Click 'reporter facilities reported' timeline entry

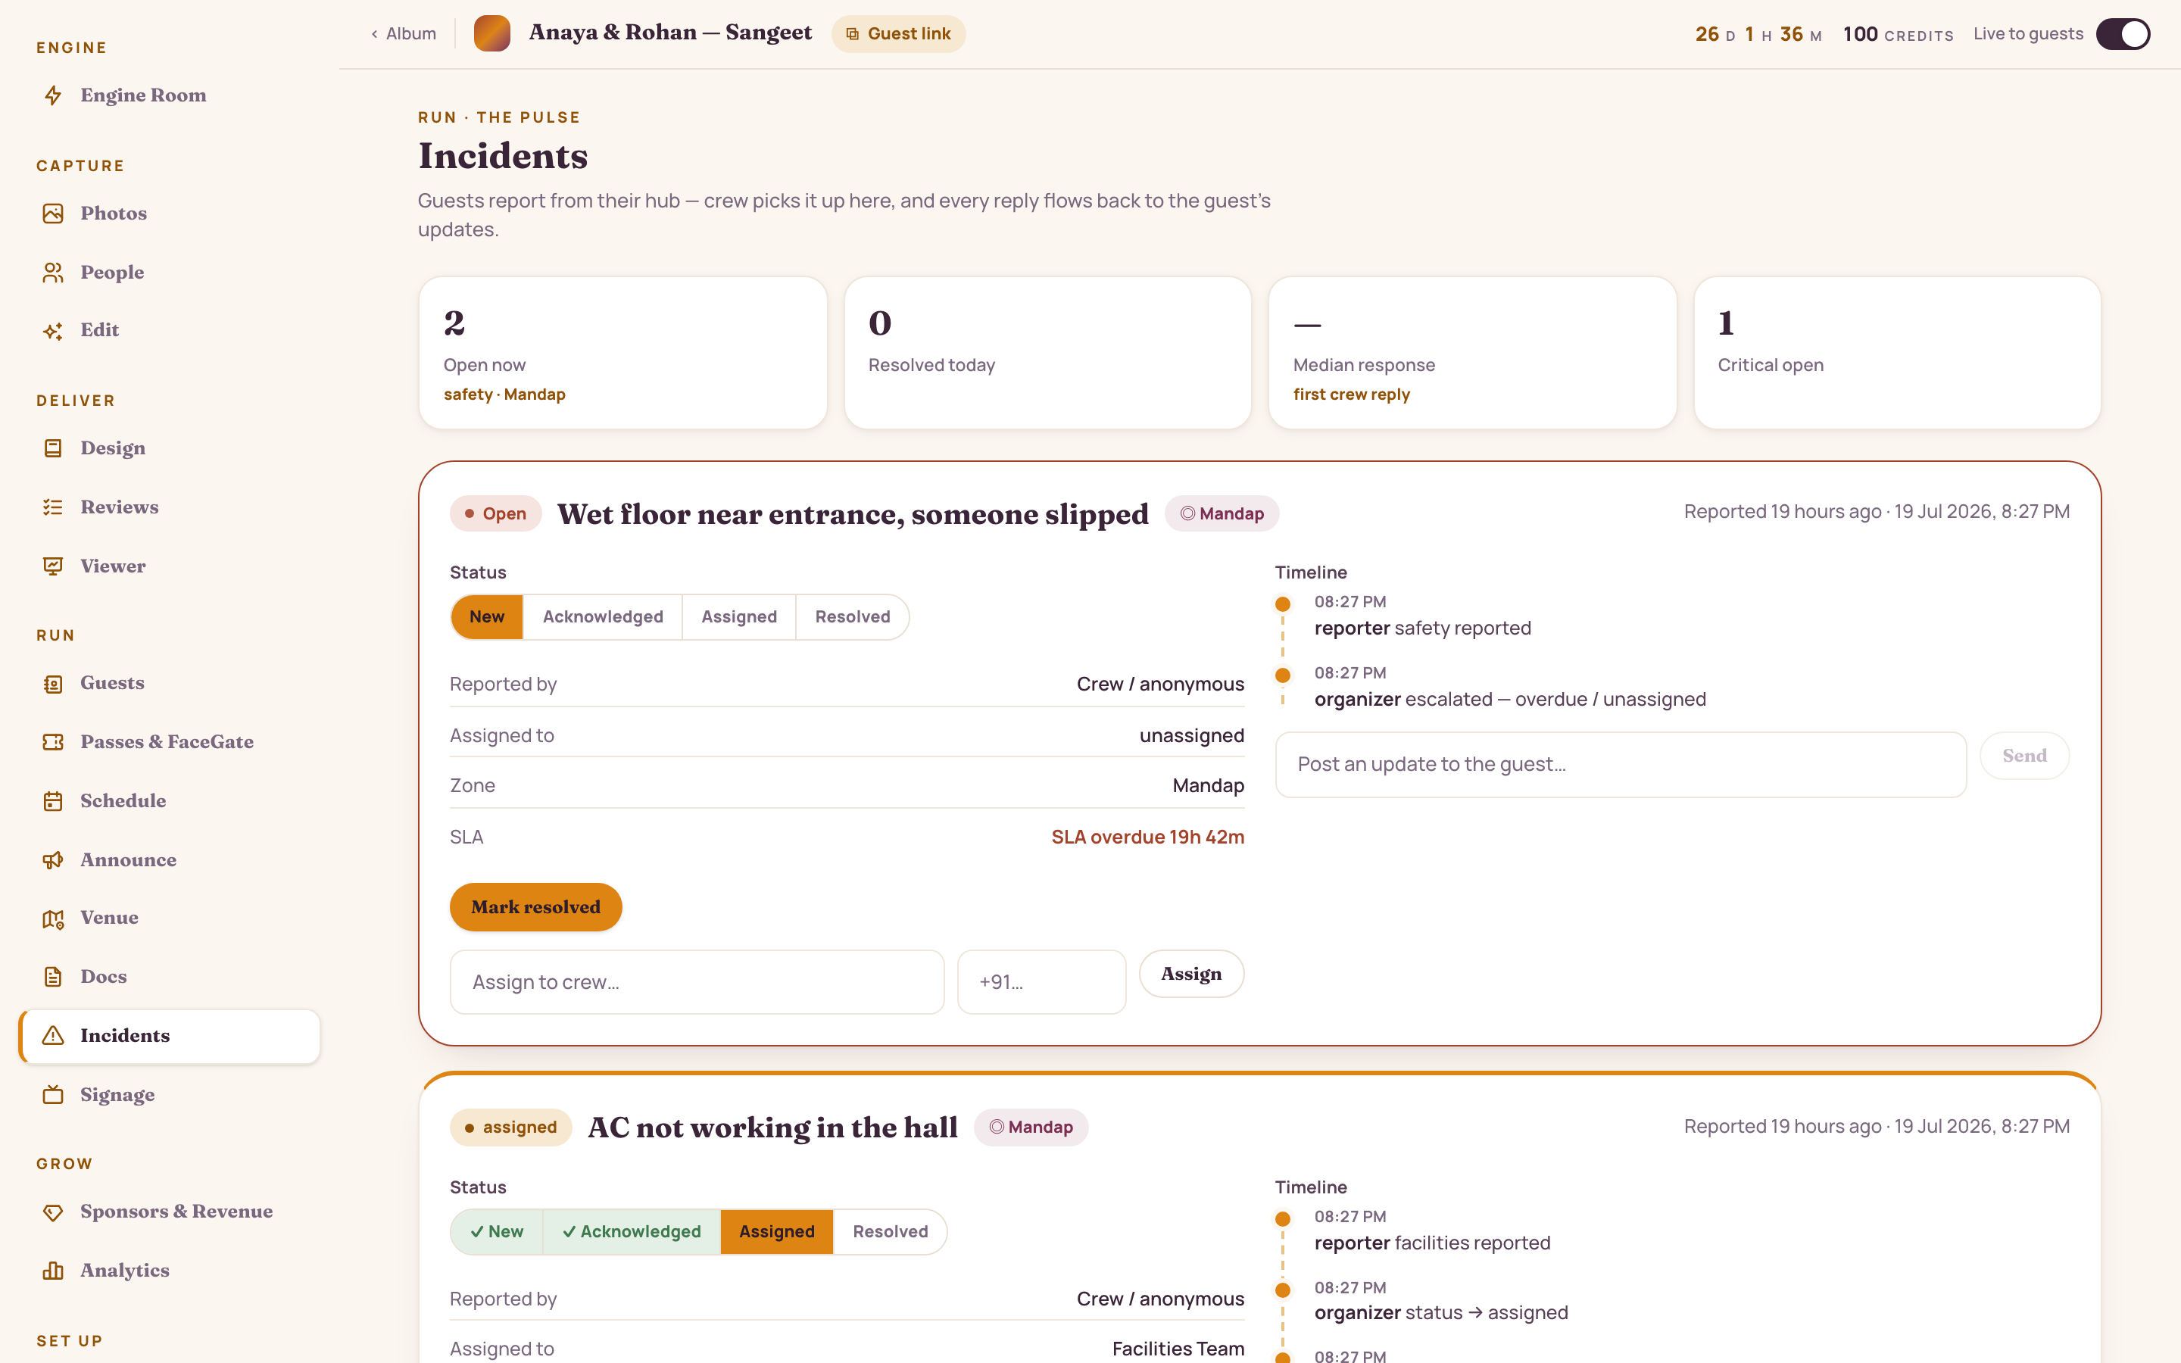[x=1432, y=1243]
